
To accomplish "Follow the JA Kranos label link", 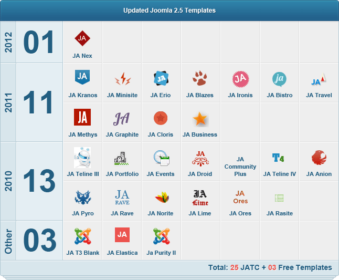I will tap(83, 95).
